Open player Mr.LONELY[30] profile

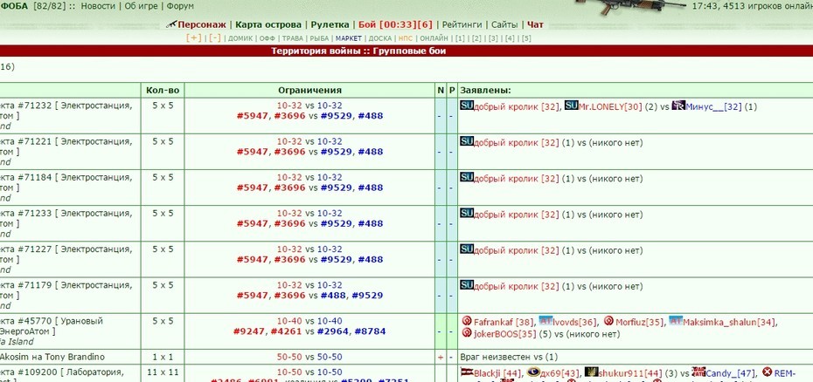pyautogui.click(x=610, y=106)
